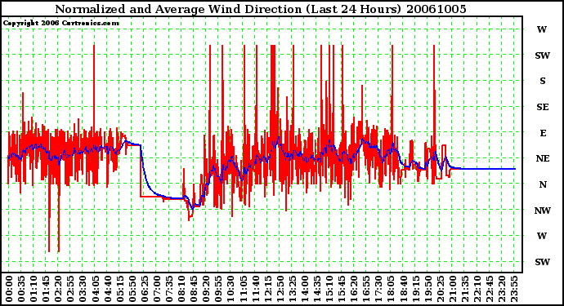Select the "22:45" time axis label
The width and height of the screenshot is (564, 306).
click(x=490, y=289)
